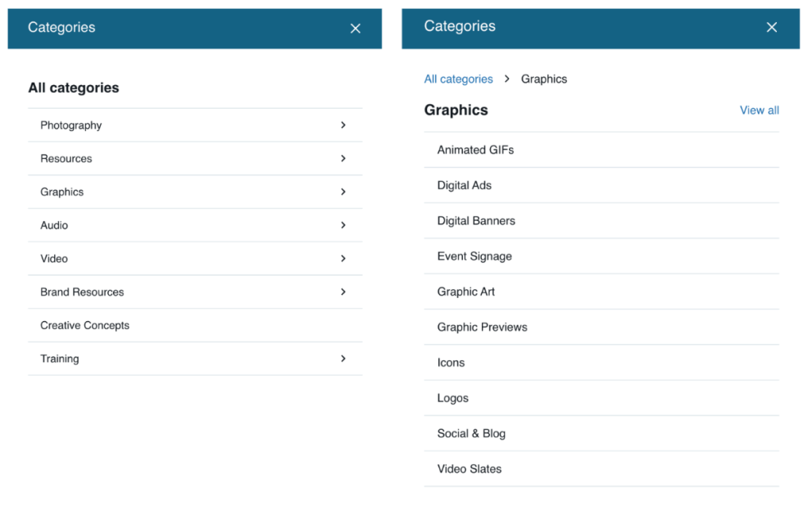Select the Logos subcategory

(452, 398)
